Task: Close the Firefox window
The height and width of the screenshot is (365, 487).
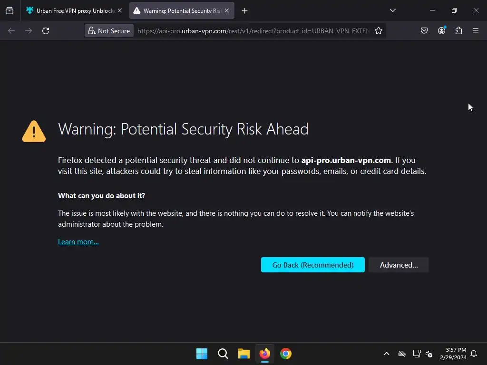Action: [476, 10]
